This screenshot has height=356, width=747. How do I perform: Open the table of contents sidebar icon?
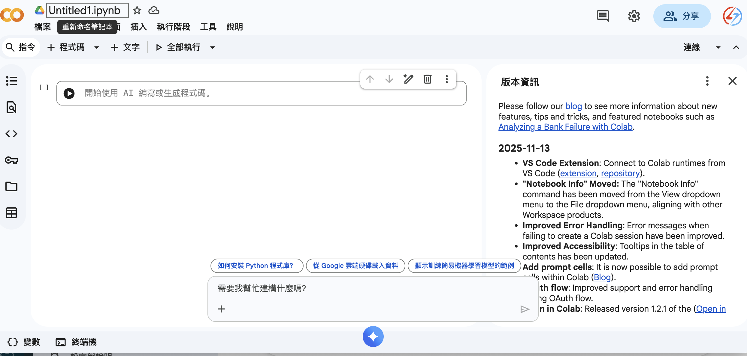[x=11, y=81]
